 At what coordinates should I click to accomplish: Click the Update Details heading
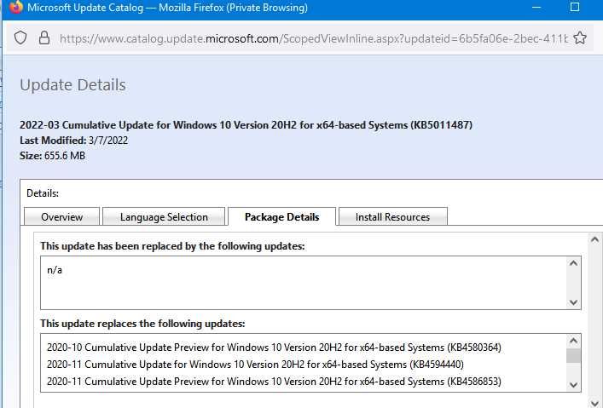tap(72, 85)
